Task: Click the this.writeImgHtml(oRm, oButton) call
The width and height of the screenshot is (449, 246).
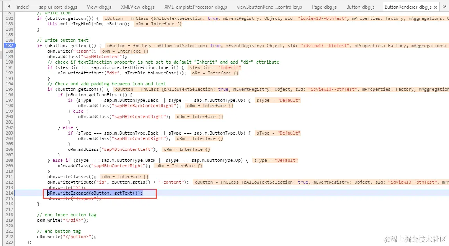Action: [x=89, y=24]
